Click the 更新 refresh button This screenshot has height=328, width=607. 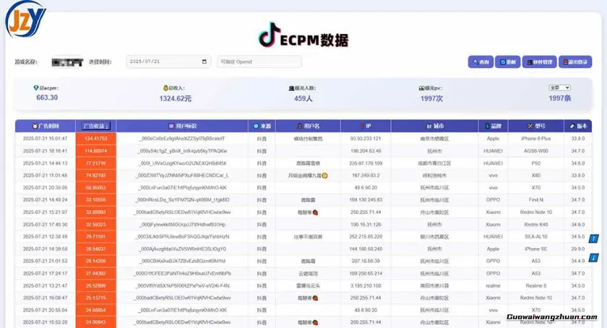pyautogui.click(x=507, y=62)
